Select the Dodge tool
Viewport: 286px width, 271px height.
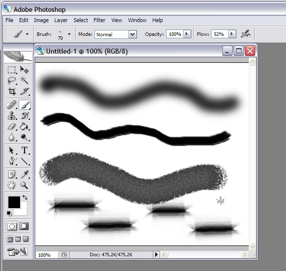[x=24, y=137]
